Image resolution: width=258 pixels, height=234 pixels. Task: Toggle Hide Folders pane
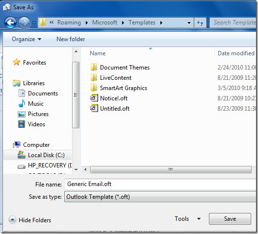30,220
